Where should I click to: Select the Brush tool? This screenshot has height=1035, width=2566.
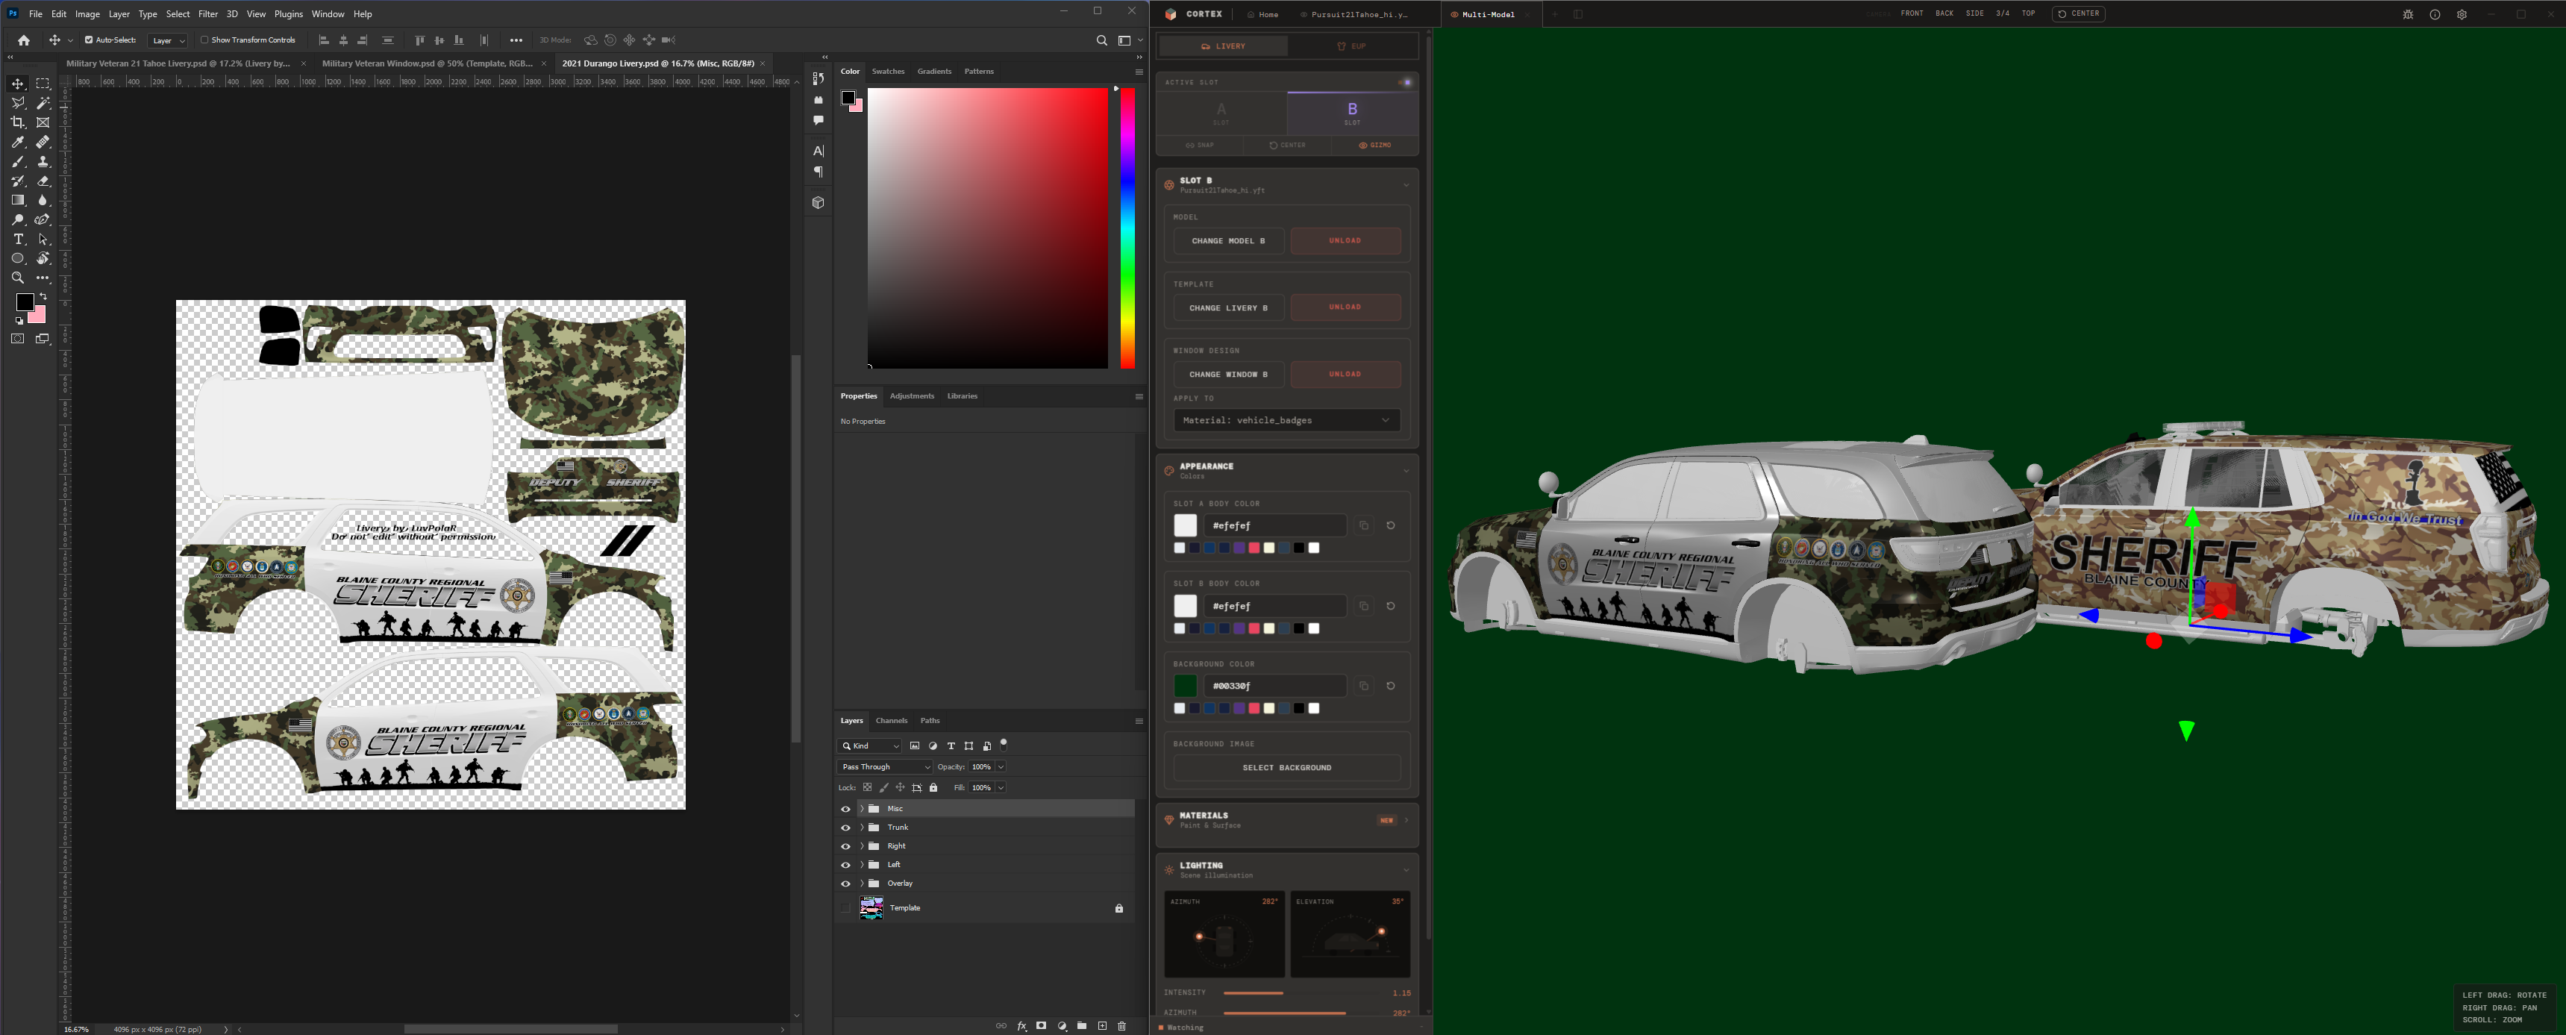(x=18, y=161)
